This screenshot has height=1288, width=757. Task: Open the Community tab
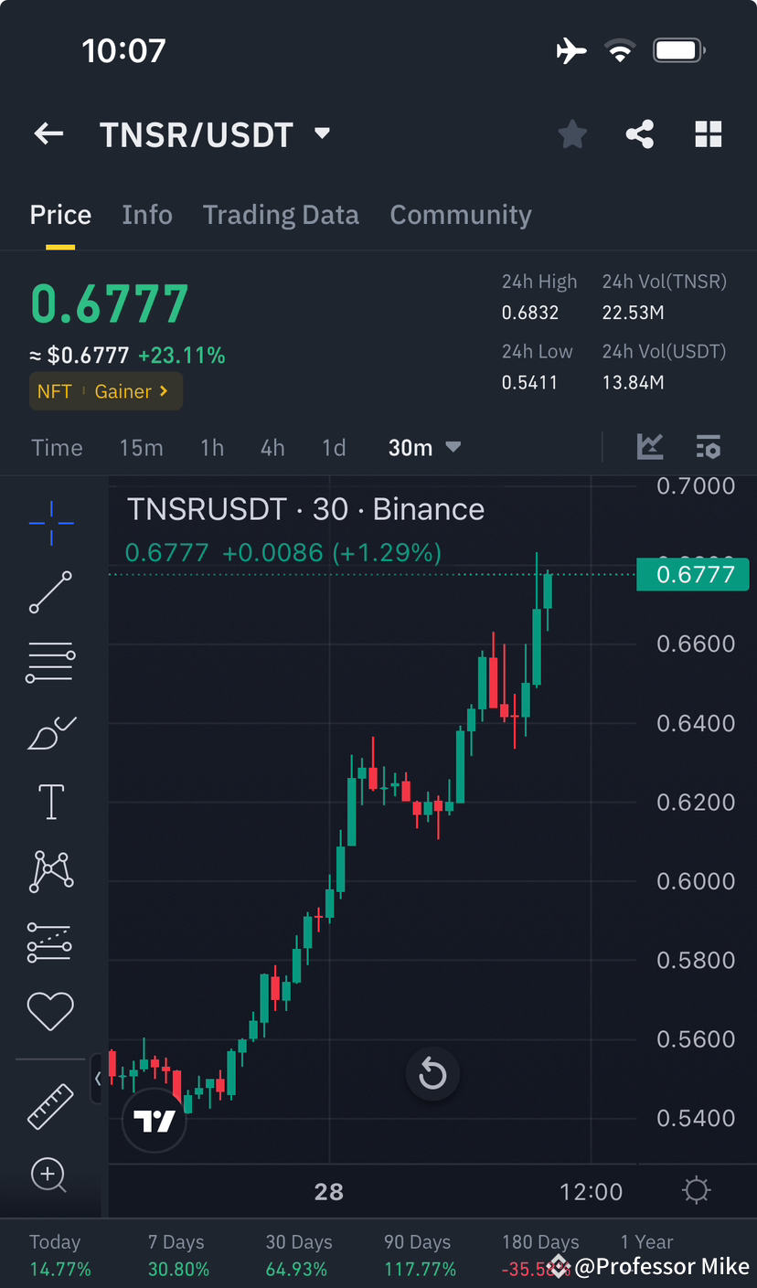tap(461, 214)
